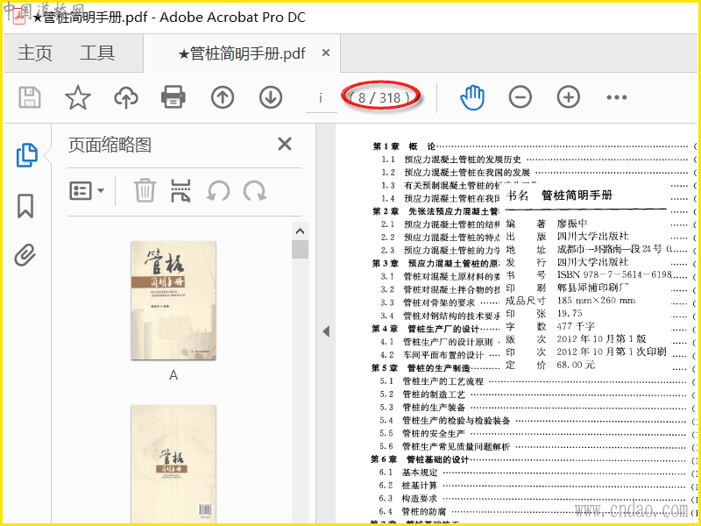Click the 四川大学出版社 publisher line after 出版
Viewport: 701px width, 526px height.
coord(567,236)
